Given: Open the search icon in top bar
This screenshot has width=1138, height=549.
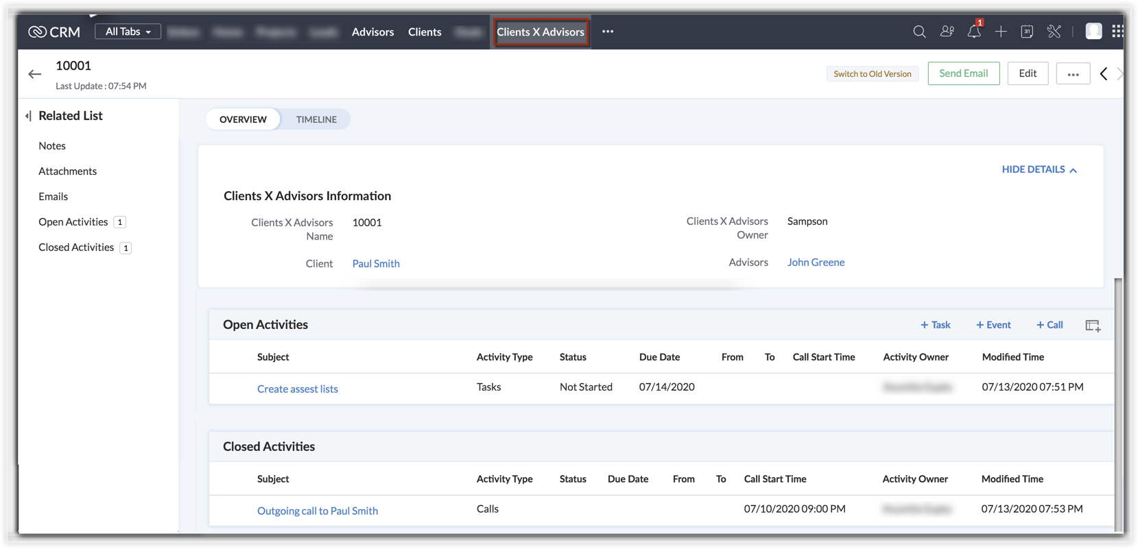Looking at the screenshot, I should tap(919, 32).
